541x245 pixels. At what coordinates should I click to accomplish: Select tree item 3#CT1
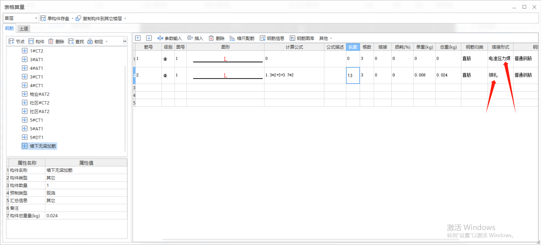coord(36,77)
